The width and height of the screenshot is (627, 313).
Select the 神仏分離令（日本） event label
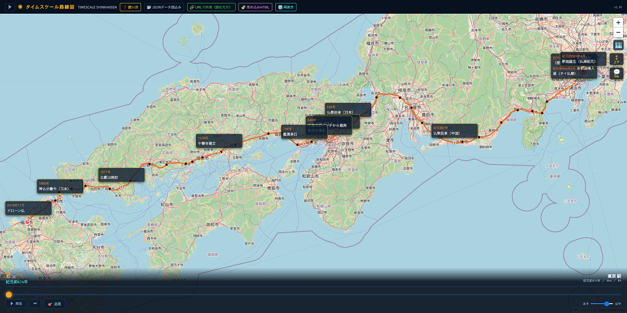60,186
